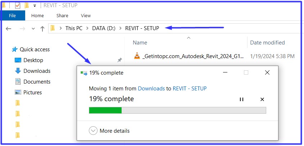Select This PC in the address breadcrumb

74,28
